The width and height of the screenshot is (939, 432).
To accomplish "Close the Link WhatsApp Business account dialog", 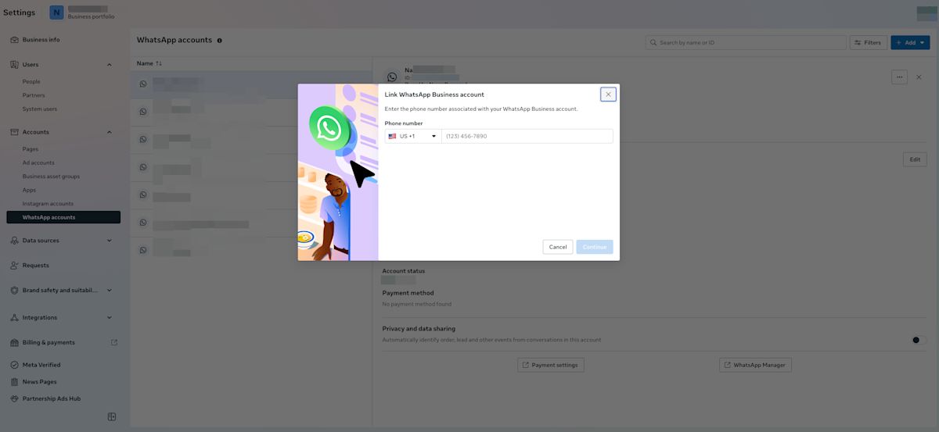I will coord(608,94).
